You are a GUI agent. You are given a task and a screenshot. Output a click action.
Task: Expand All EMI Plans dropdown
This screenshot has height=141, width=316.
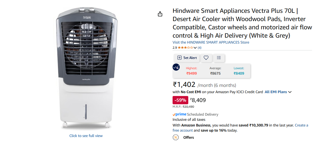click(278, 92)
